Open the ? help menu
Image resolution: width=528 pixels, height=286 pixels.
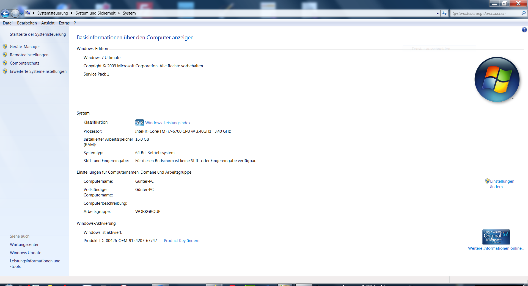75,23
